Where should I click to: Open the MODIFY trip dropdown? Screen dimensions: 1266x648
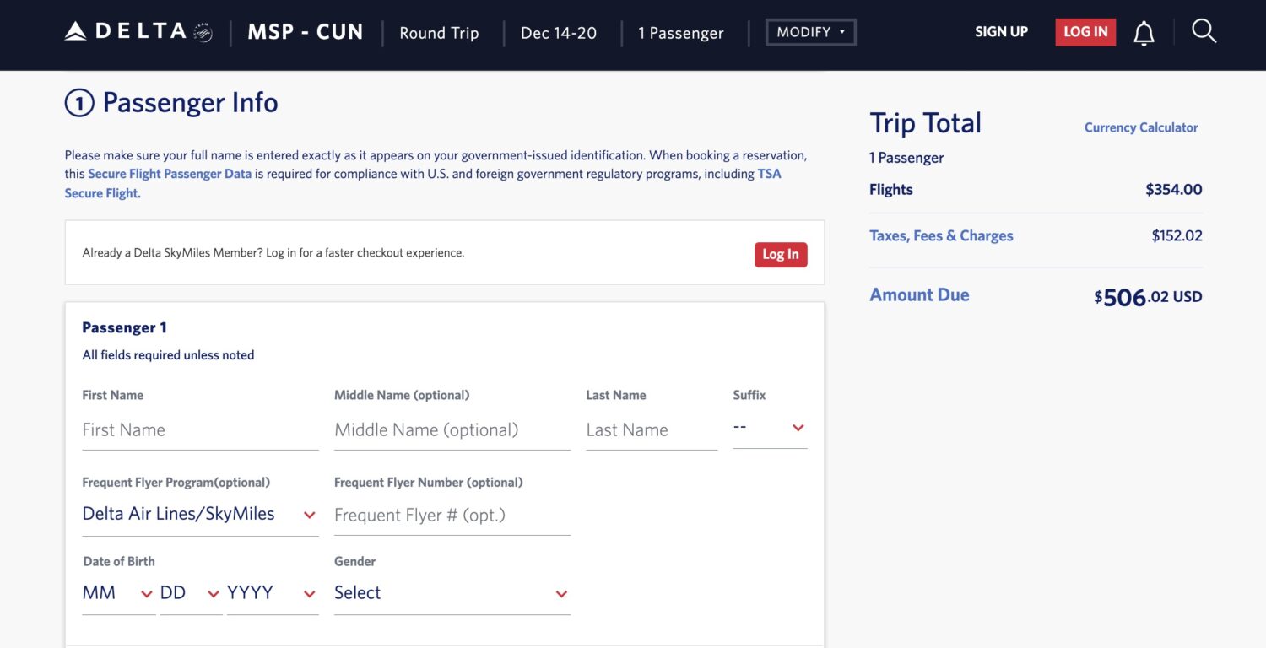pos(809,31)
